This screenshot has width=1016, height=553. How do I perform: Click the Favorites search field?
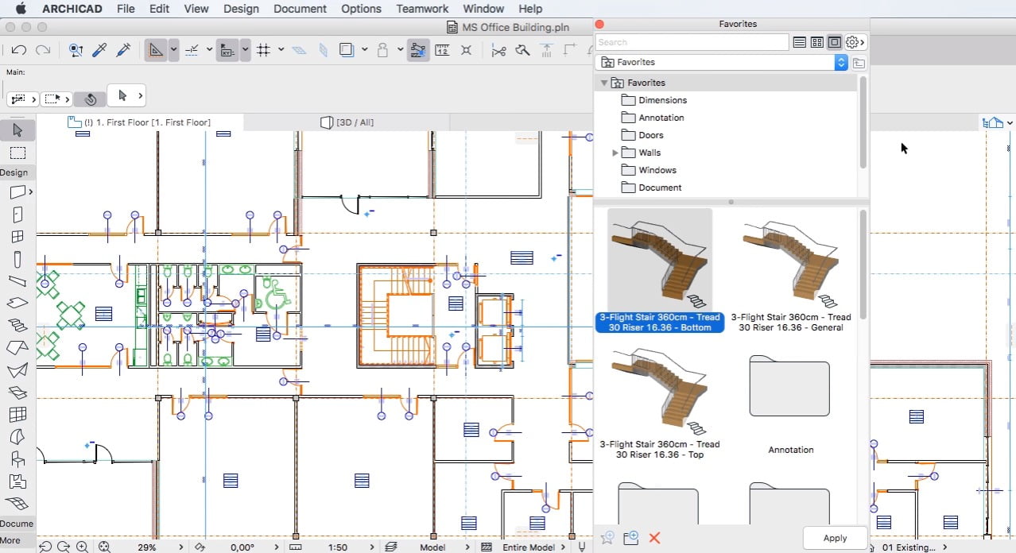(x=692, y=42)
